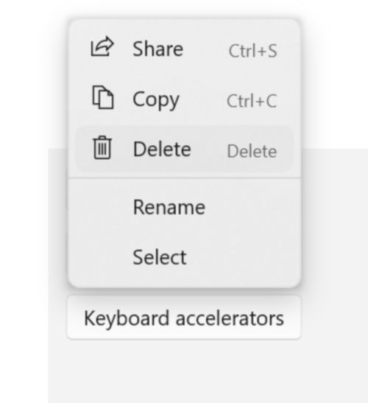The image size is (368, 403).
Task: Choose Rename in the context menu
Action: tap(169, 207)
